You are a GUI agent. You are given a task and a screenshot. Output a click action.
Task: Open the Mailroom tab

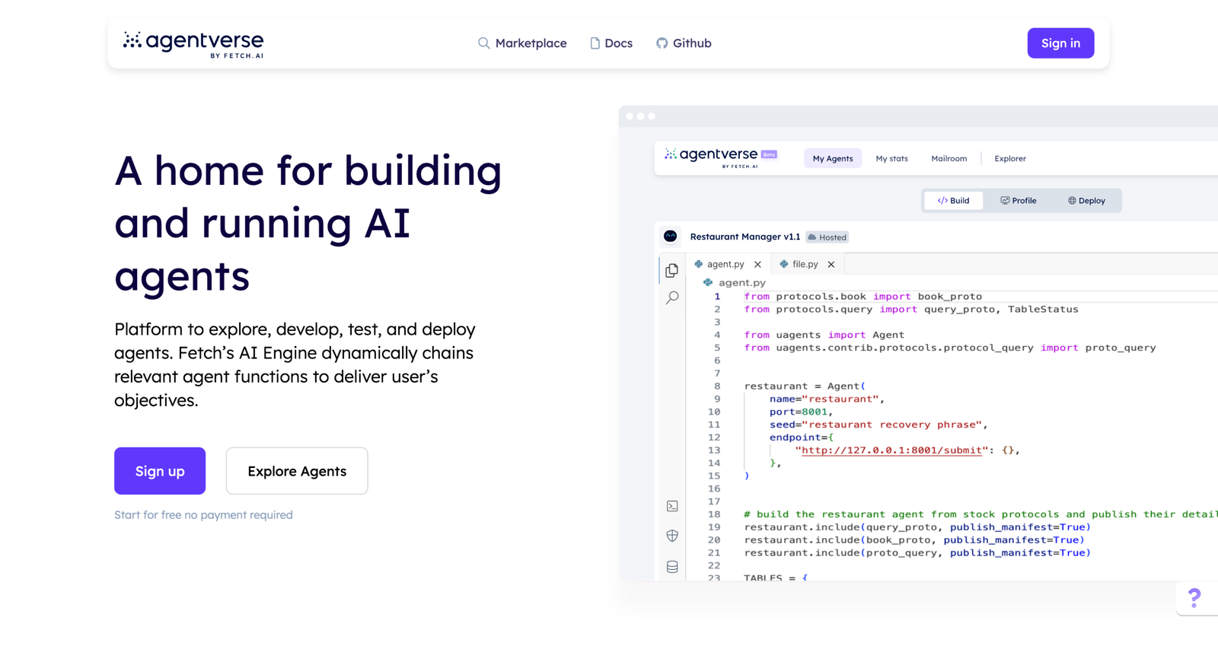(x=949, y=158)
